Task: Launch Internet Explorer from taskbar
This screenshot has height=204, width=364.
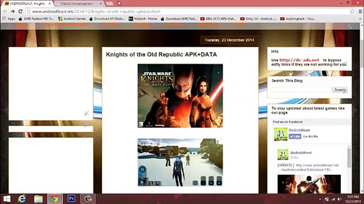Action: (22, 199)
